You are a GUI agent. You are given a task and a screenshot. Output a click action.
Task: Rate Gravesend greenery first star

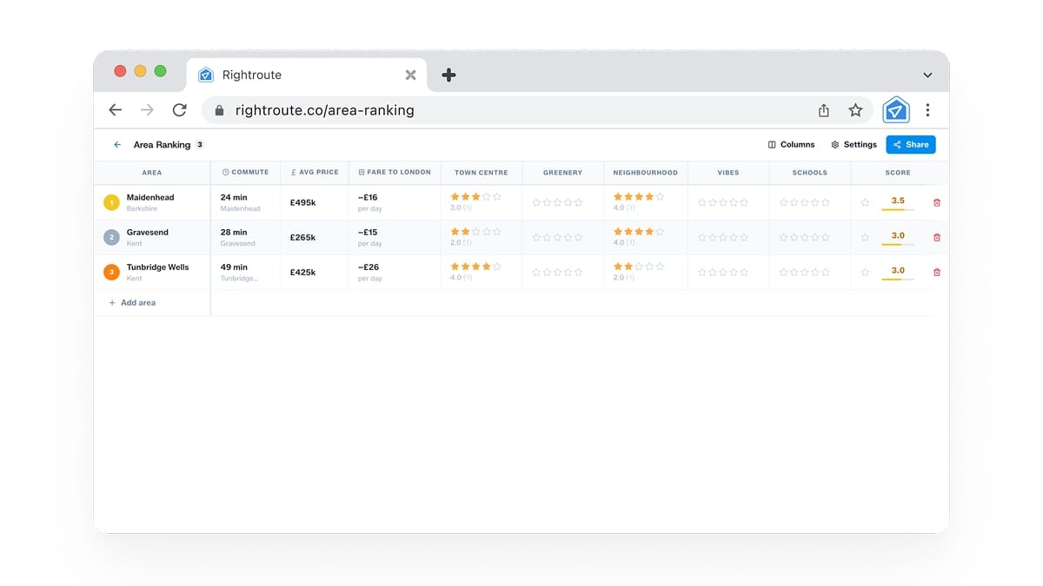[536, 237]
